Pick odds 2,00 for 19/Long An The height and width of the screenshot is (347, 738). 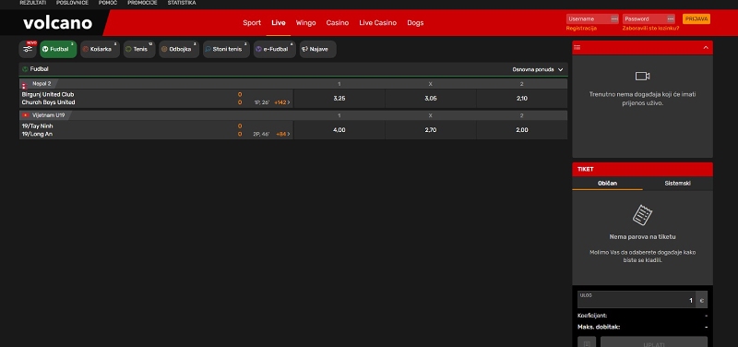pyautogui.click(x=522, y=130)
